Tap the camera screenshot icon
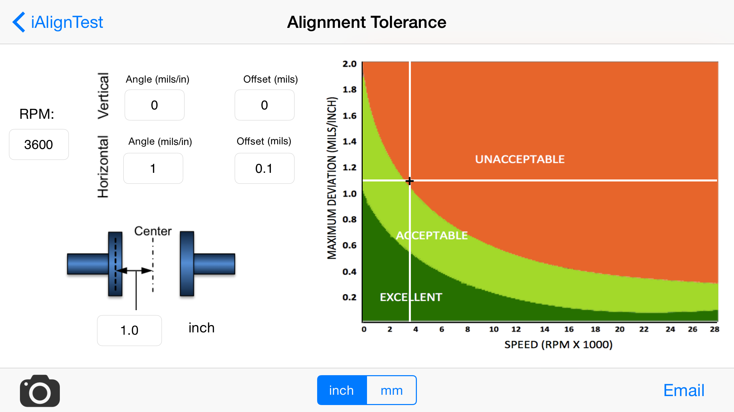 [x=40, y=391]
